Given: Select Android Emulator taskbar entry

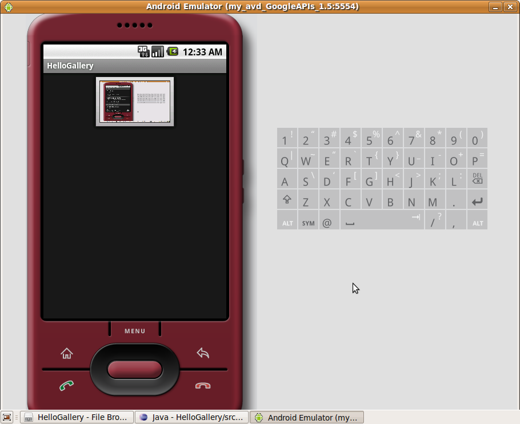Looking at the screenshot, I should click(x=307, y=417).
